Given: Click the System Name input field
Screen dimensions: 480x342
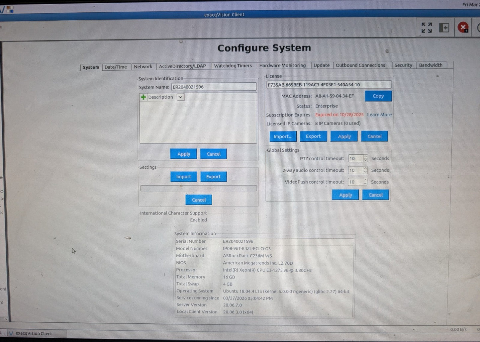Looking at the screenshot, I should [x=214, y=87].
